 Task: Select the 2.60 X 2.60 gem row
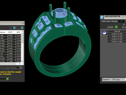point(117,34)
